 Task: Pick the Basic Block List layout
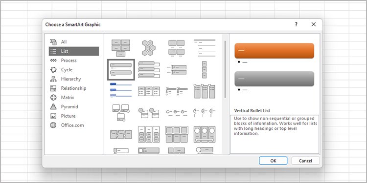click(121, 48)
